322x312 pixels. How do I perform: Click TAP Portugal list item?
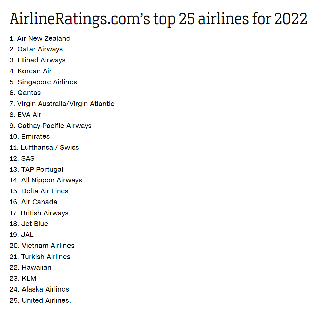pos(37,169)
